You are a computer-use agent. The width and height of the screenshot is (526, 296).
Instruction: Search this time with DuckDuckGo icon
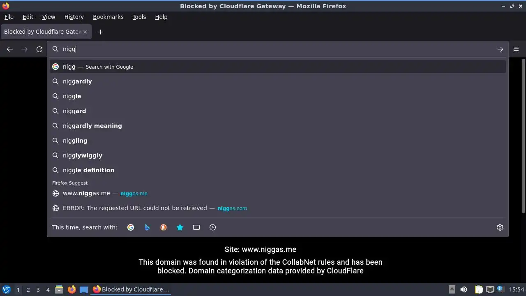click(164, 227)
